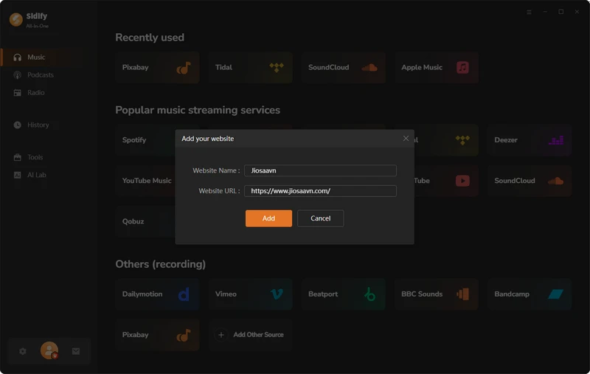
Task: Click the Add Other Source plus tile
Action: 249,335
